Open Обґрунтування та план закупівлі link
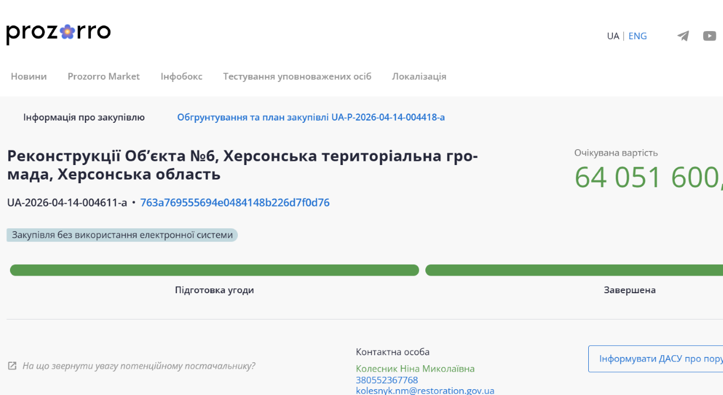 coord(311,118)
